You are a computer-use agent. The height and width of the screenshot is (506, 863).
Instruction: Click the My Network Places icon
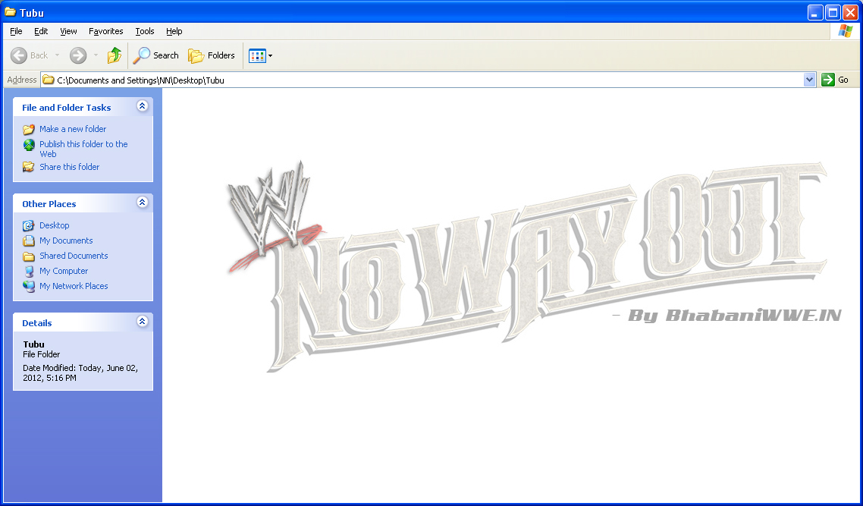pos(29,286)
